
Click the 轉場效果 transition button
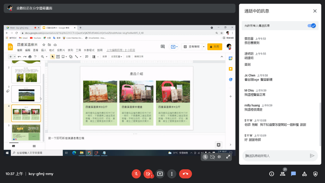139,57
